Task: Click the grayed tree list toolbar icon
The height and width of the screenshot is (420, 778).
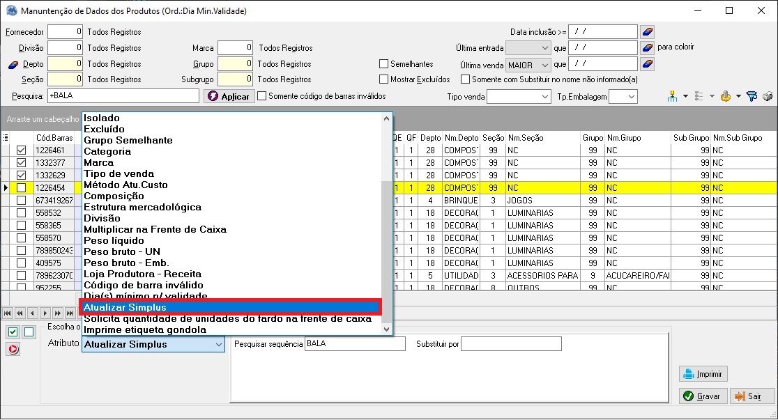Action: pyautogui.click(x=699, y=96)
